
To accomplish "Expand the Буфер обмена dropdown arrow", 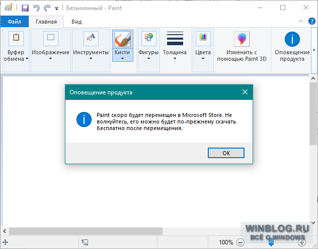I will [x=27, y=59].
